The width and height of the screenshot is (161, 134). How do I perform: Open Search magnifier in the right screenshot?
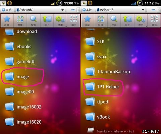click(x=114, y=20)
